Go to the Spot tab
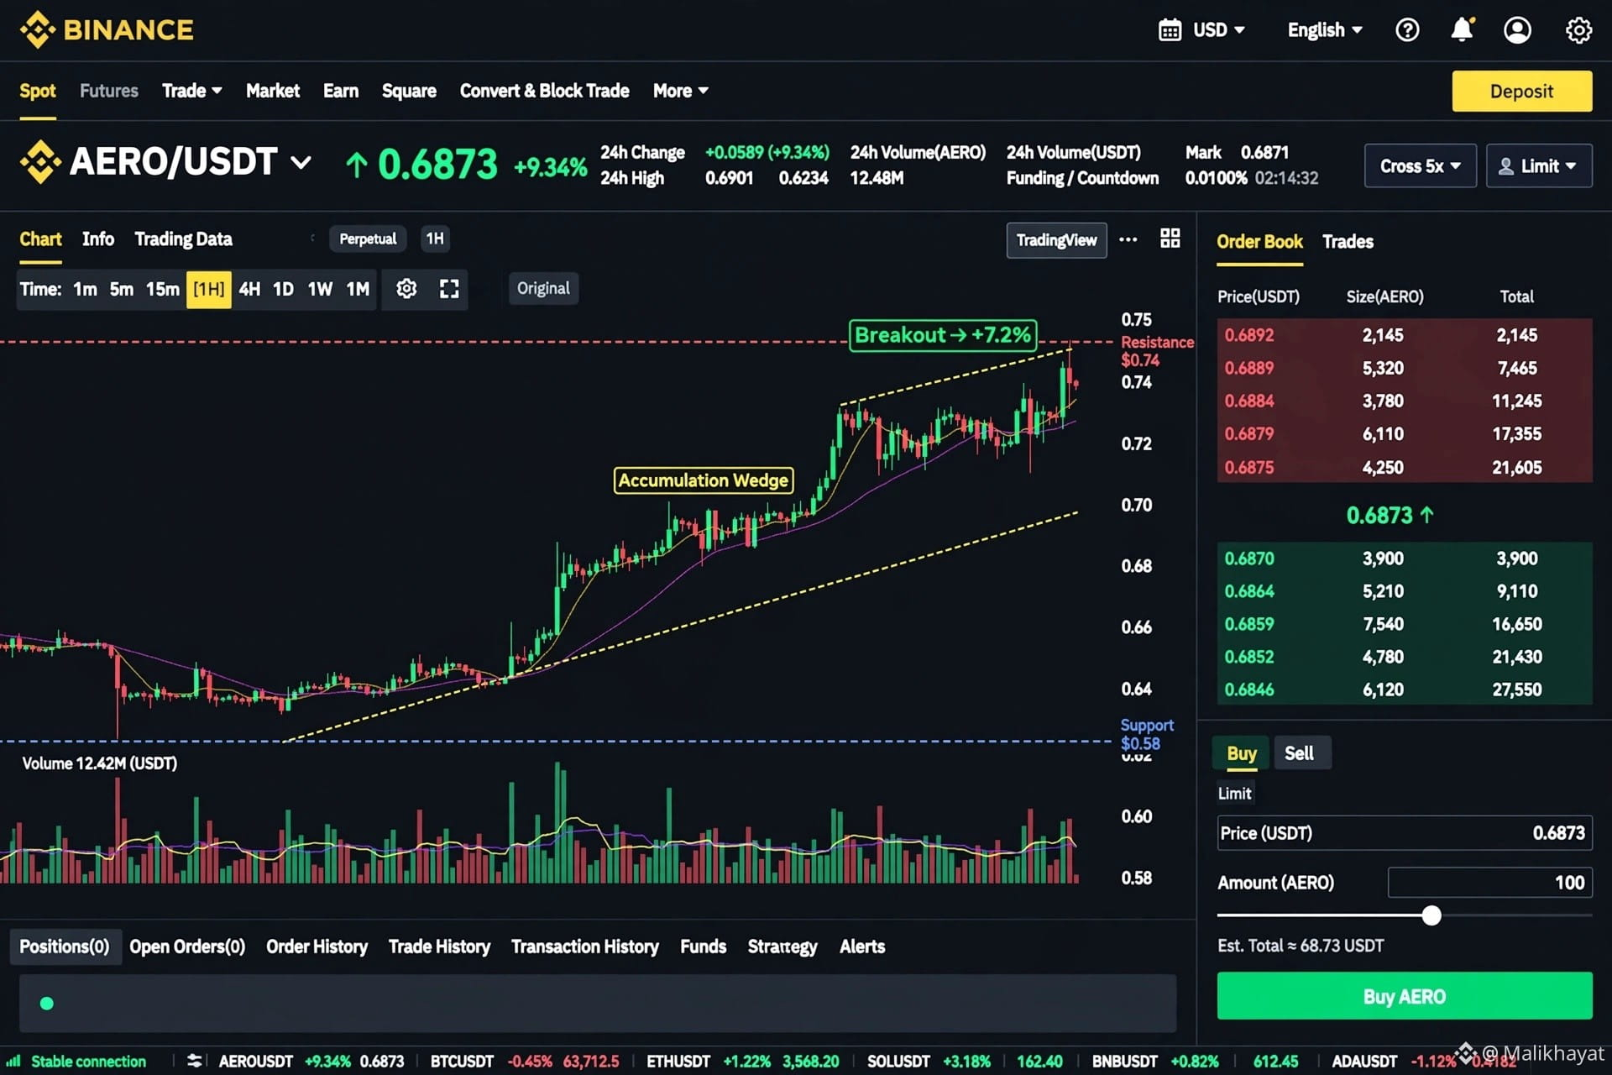The width and height of the screenshot is (1612, 1075). pos(38,91)
